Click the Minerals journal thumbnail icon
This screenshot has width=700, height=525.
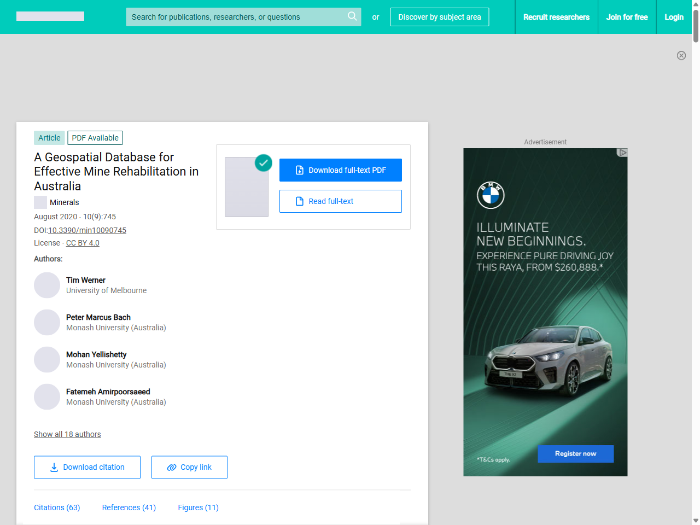(x=40, y=202)
